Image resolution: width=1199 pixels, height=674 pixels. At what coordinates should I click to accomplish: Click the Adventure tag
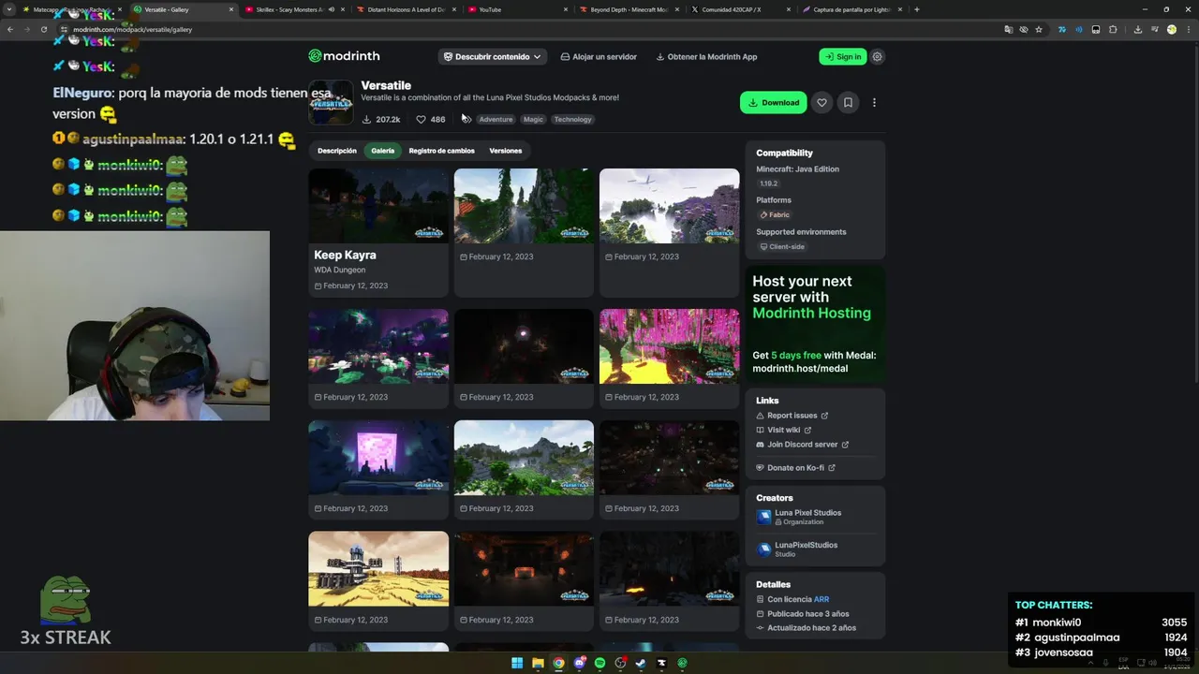496,120
